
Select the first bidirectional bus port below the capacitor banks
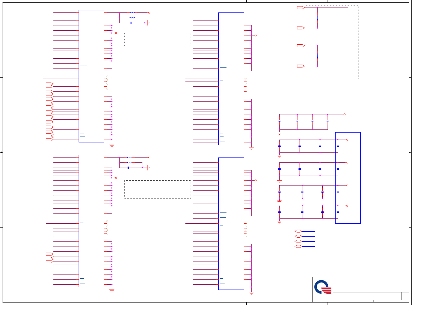coord(299,231)
